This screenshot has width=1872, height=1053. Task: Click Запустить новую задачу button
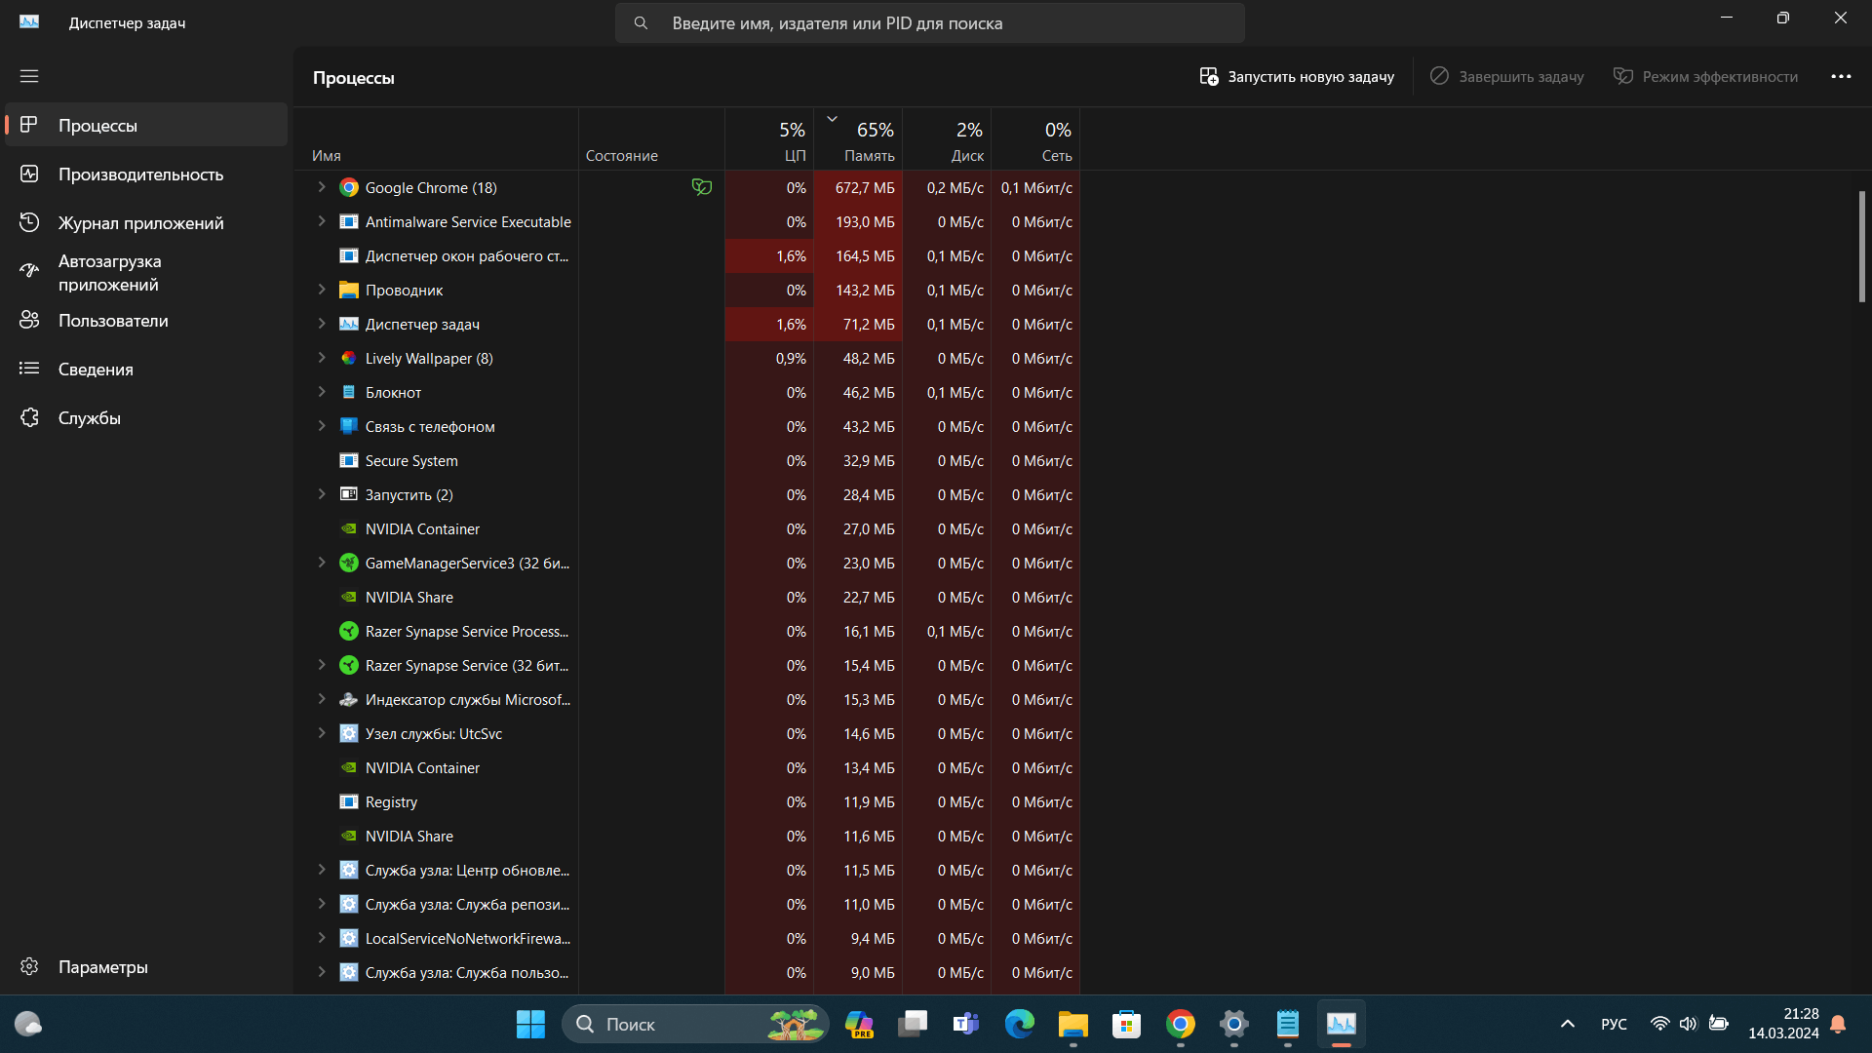pyautogui.click(x=1297, y=76)
